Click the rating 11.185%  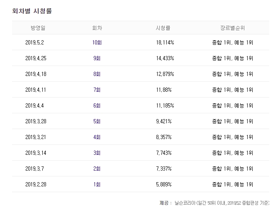pos(165,106)
